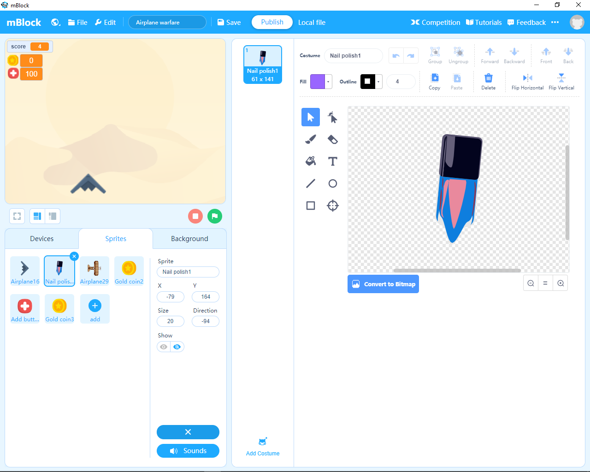
Task: Select the Rectangle shape tool
Action: point(310,205)
